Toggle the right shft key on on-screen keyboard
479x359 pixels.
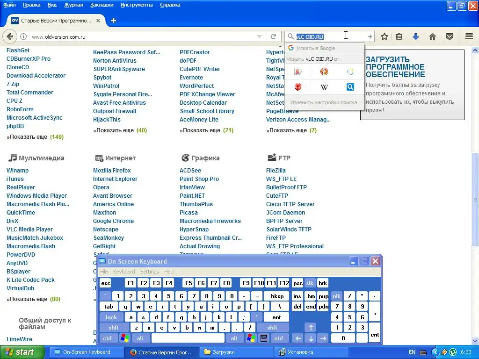[272, 328]
